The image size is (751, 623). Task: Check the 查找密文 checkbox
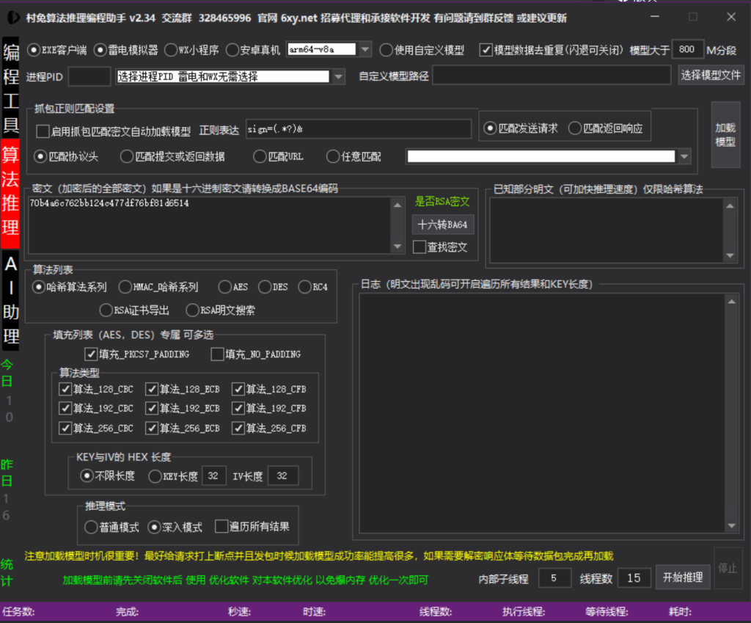pyautogui.click(x=420, y=247)
